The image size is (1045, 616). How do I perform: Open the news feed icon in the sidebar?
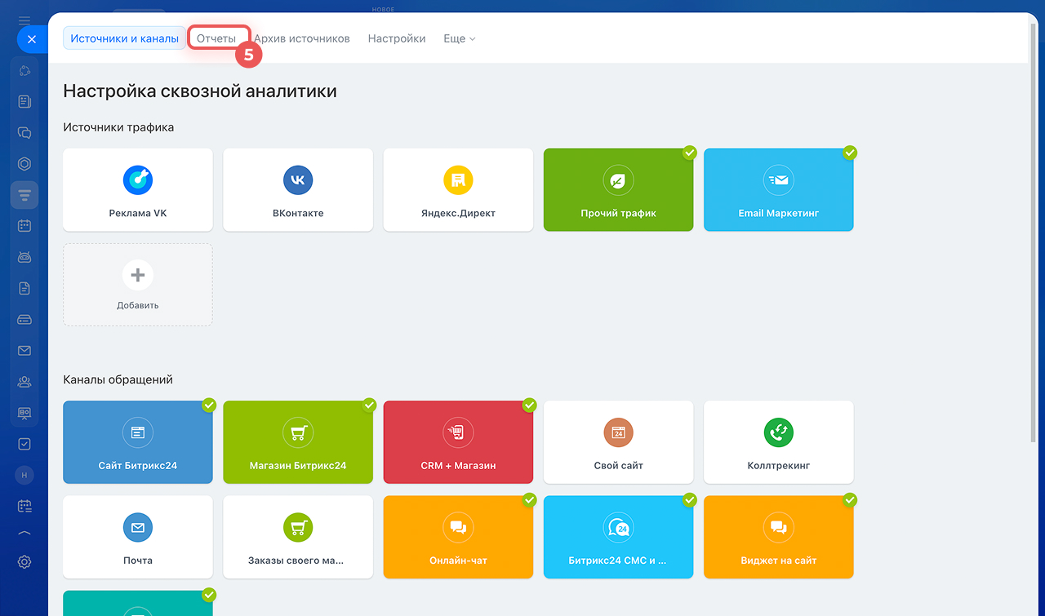tap(24, 102)
